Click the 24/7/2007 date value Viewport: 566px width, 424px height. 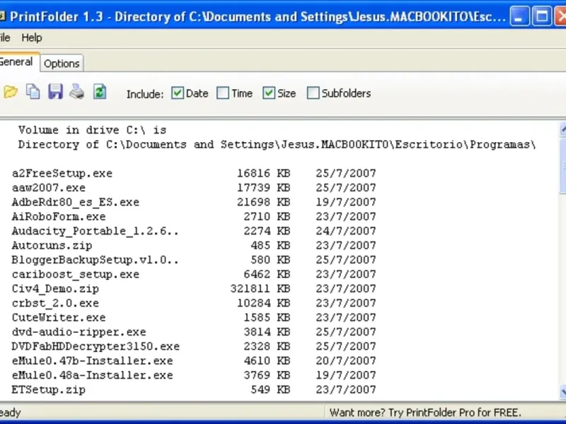[x=346, y=231]
